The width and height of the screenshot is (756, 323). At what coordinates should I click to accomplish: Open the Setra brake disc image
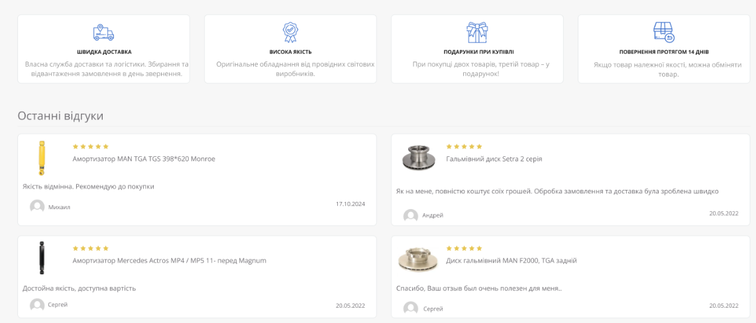pyautogui.click(x=418, y=158)
